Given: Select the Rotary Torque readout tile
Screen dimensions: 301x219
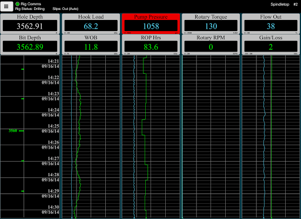Looking at the screenshot, I should click(211, 24).
